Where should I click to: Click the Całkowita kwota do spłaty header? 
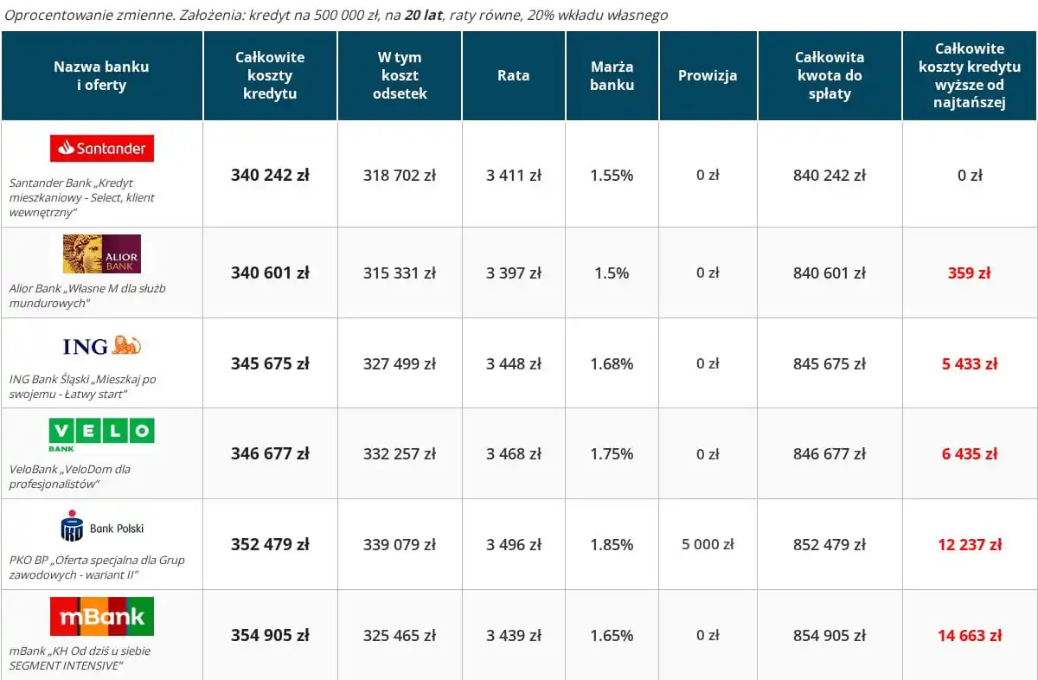(x=830, y=75)
